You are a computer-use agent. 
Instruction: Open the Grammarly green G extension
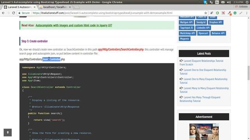(x=235, y=13)
